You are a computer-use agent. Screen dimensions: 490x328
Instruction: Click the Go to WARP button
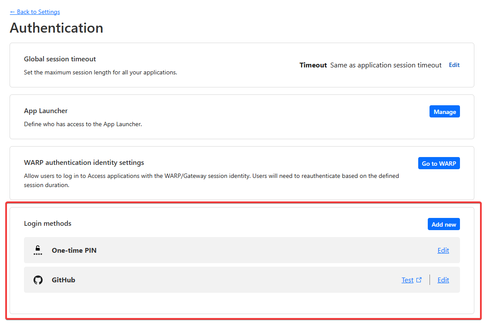(439, 163)
